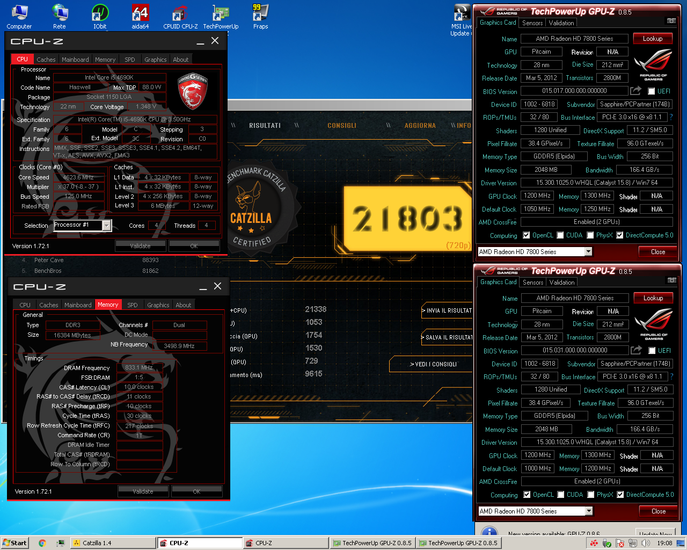Image resolution: width=687 pixels, height=550 pixels.
Task: Click the Bus Interface question mark in top GPU-Z
Action: click(x=671, y=117)
